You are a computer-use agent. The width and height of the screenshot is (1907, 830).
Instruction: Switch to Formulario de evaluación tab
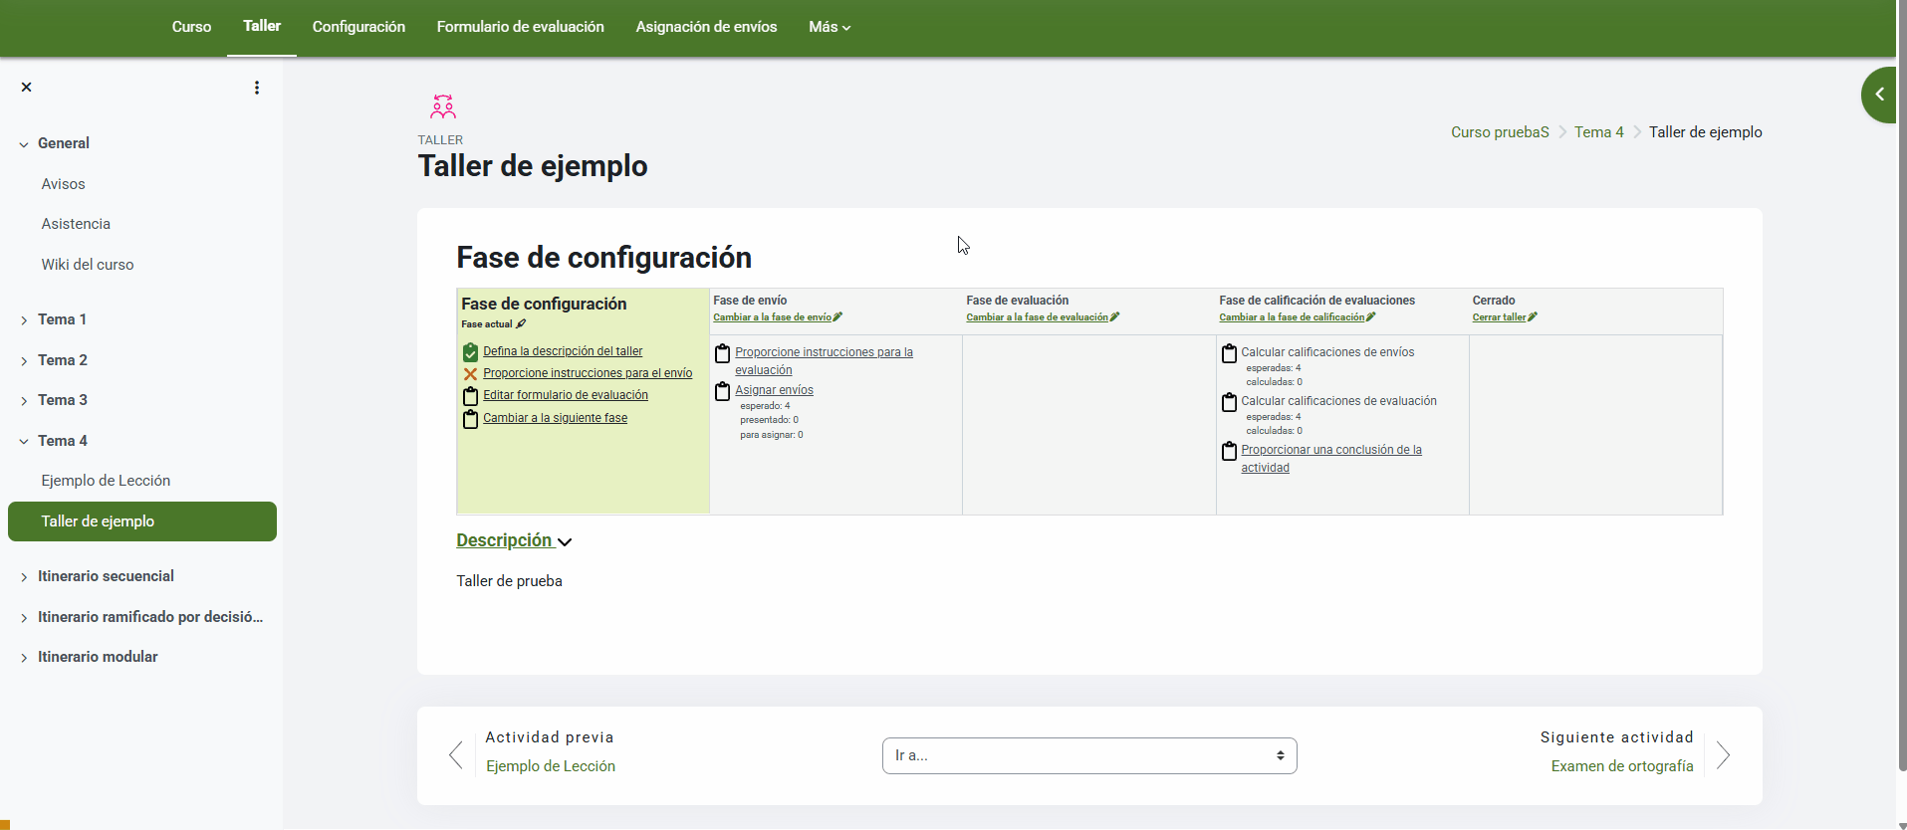520,27
